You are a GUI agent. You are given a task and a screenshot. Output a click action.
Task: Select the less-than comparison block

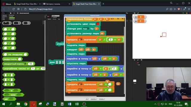9,75
